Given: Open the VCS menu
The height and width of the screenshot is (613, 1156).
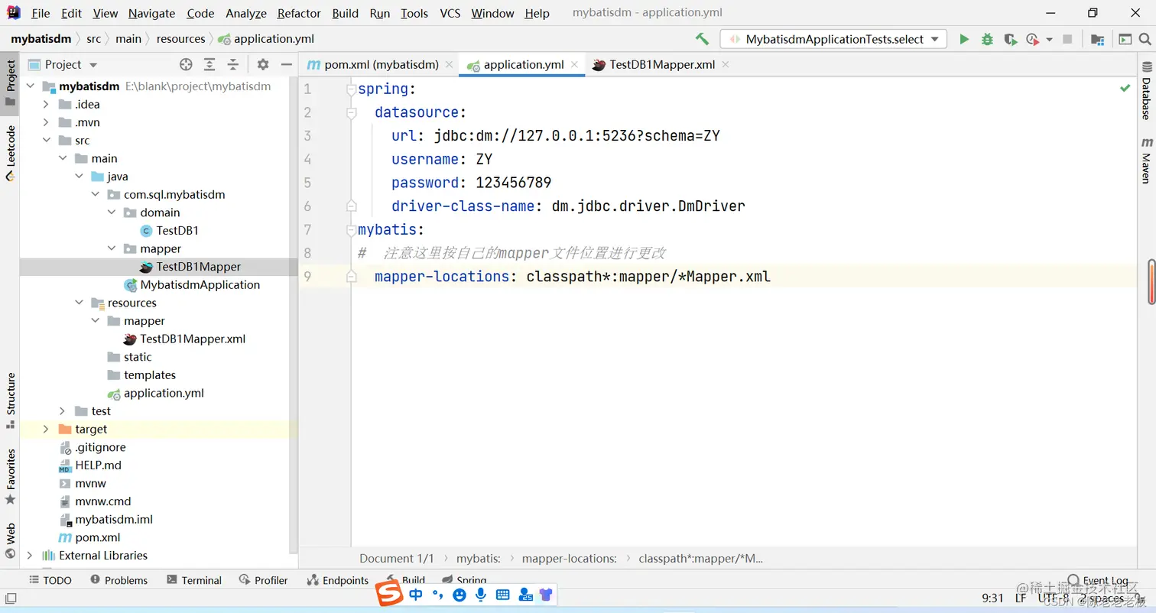Looking at the screenshot, I should [450, 13].
